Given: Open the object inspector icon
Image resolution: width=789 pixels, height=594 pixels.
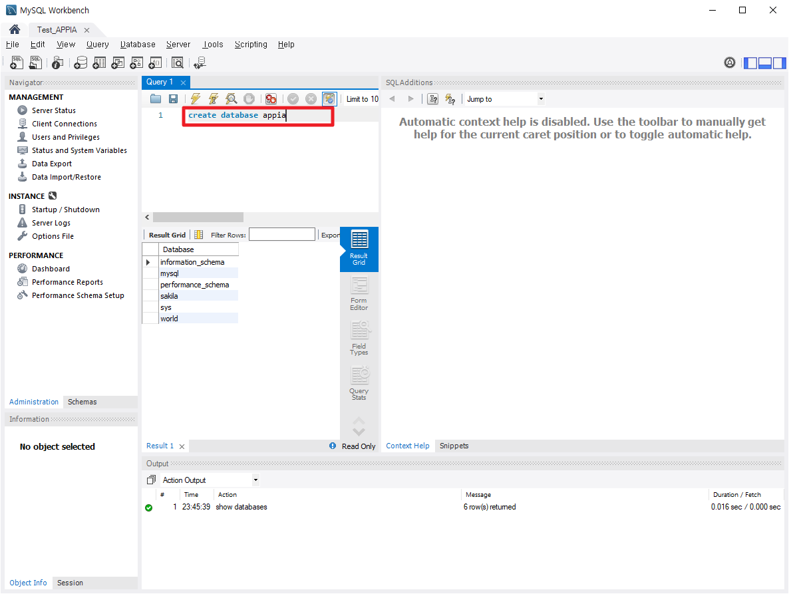Looking at the screenshot, I should pos(58,63).
